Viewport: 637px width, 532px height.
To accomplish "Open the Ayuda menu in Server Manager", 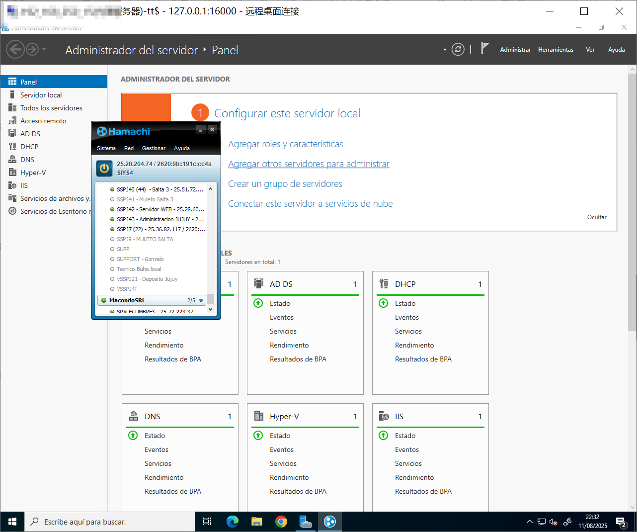I will 617,50.
